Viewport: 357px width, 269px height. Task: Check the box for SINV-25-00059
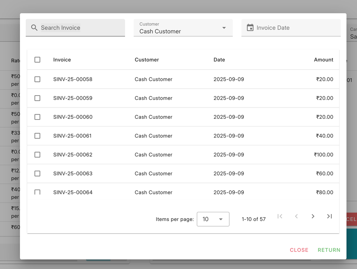[x=37, y=98]
